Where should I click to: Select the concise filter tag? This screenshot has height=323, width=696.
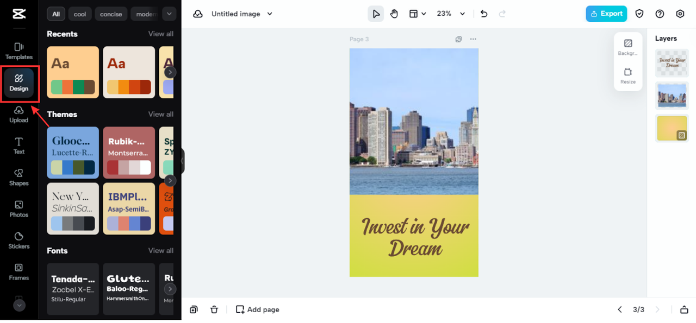coord(111,14)
